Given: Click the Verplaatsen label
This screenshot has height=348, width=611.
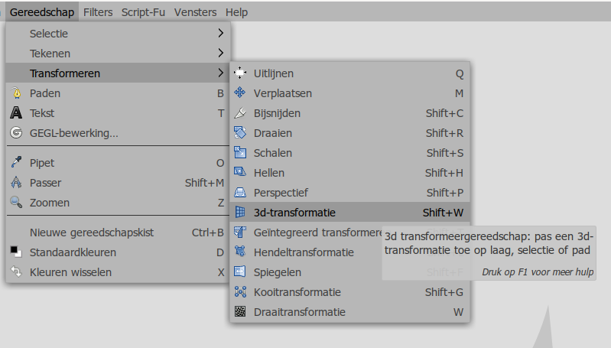Looking at the screenshot, I should [x=283, y=93].
